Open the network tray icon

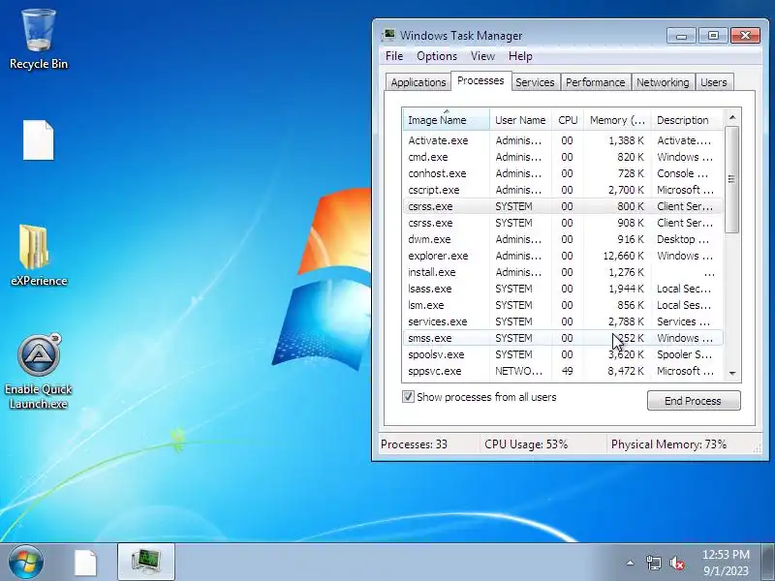(653, 563)
